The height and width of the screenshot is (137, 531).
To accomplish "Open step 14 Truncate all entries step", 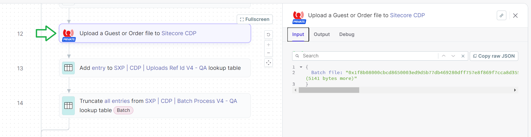I will coord(155,106).
